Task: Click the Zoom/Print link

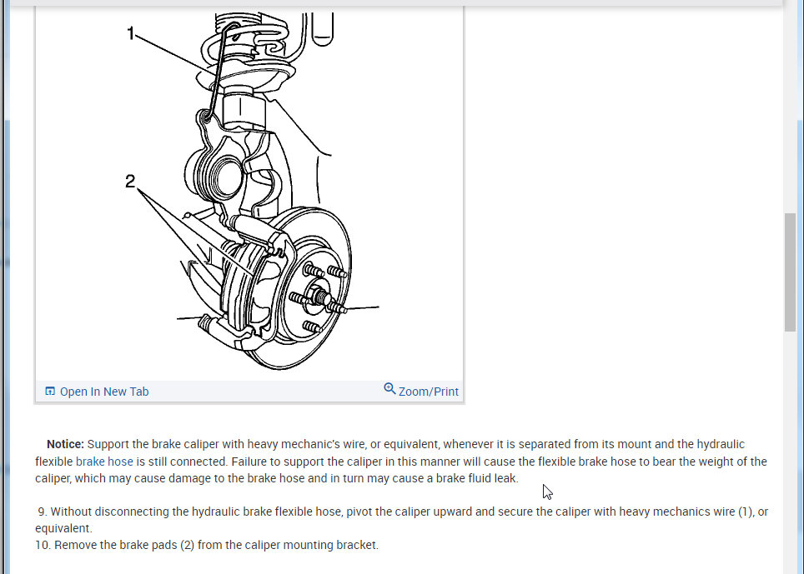Action: pos(428,392)
